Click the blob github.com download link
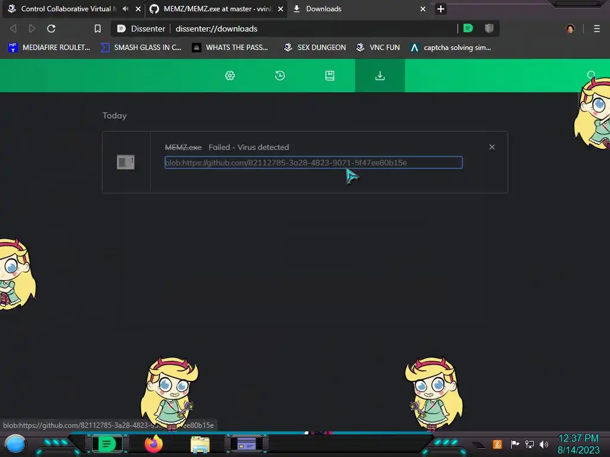This screenshot has width=610, height=457. pos(313,162)
